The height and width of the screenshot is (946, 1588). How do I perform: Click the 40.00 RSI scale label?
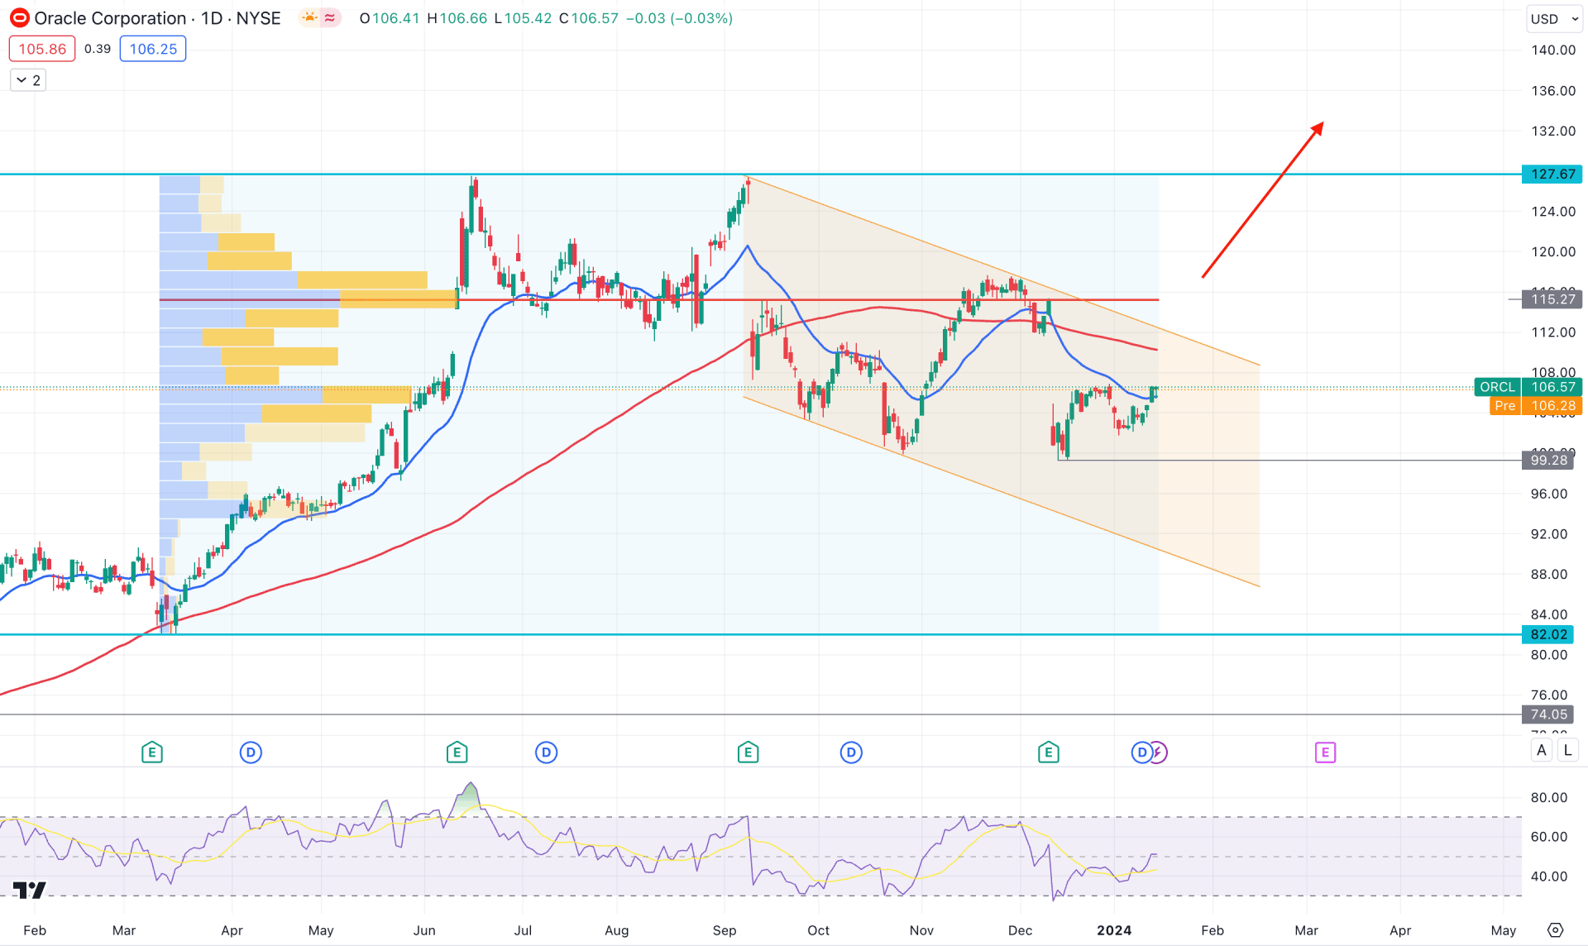pos(1548,876)
